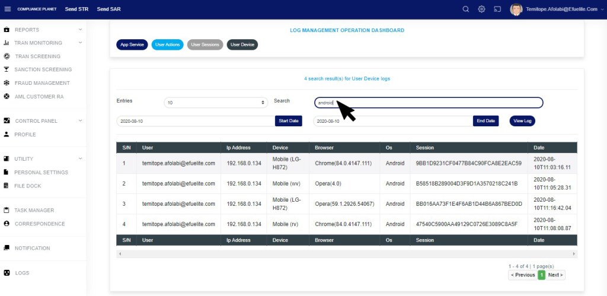607x296 pixels.
Task: Switch to the App Service tab
Action: tap(132, 44)
